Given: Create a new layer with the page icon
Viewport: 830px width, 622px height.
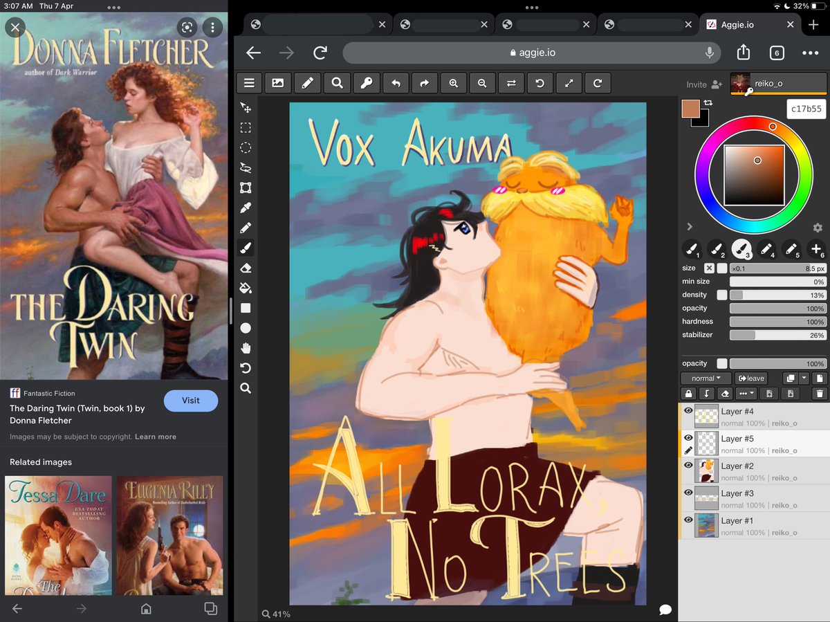Looking at the screenshot, I should pyautogui.click(x=820, y=378).
